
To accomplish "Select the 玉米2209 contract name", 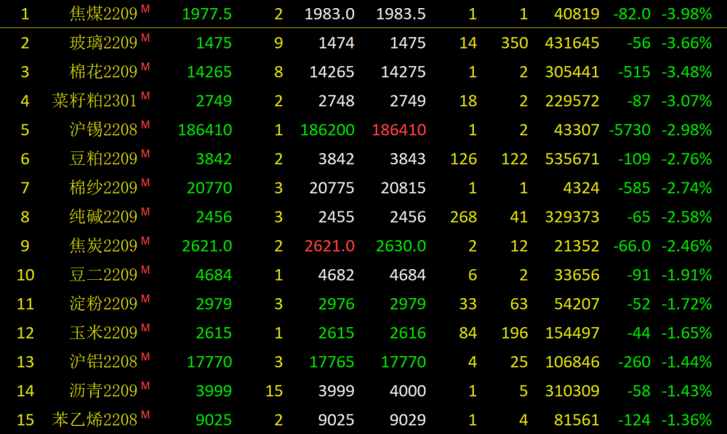I will 103,332.
